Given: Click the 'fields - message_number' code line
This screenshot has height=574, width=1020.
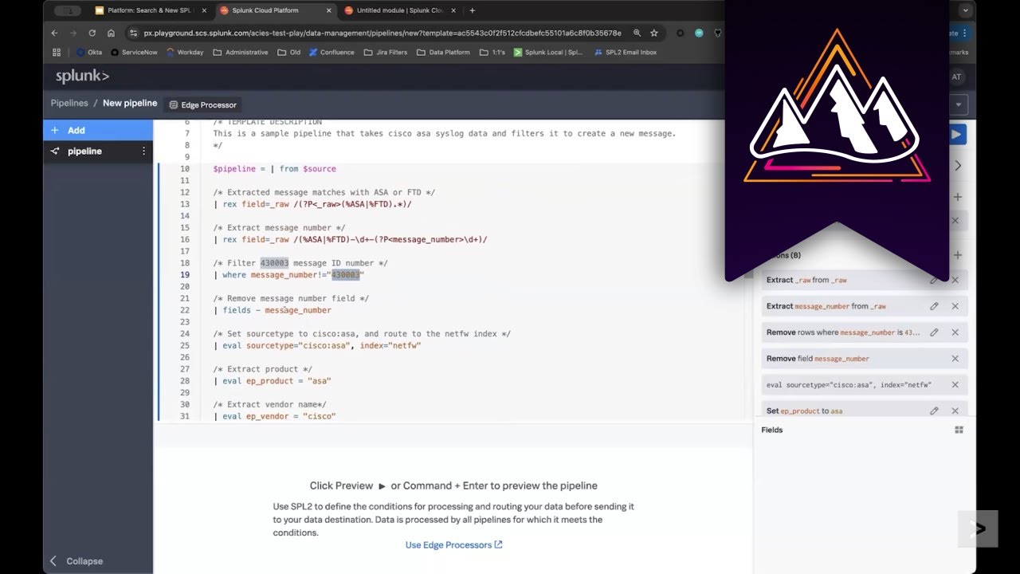Looking at the screenshot, I should coord(273,310).
